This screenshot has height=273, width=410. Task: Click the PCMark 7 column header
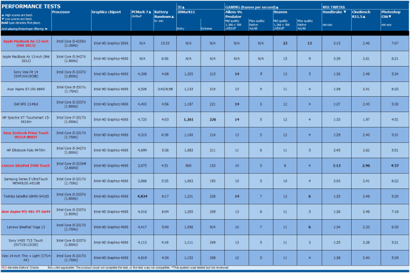pos(142,12)
